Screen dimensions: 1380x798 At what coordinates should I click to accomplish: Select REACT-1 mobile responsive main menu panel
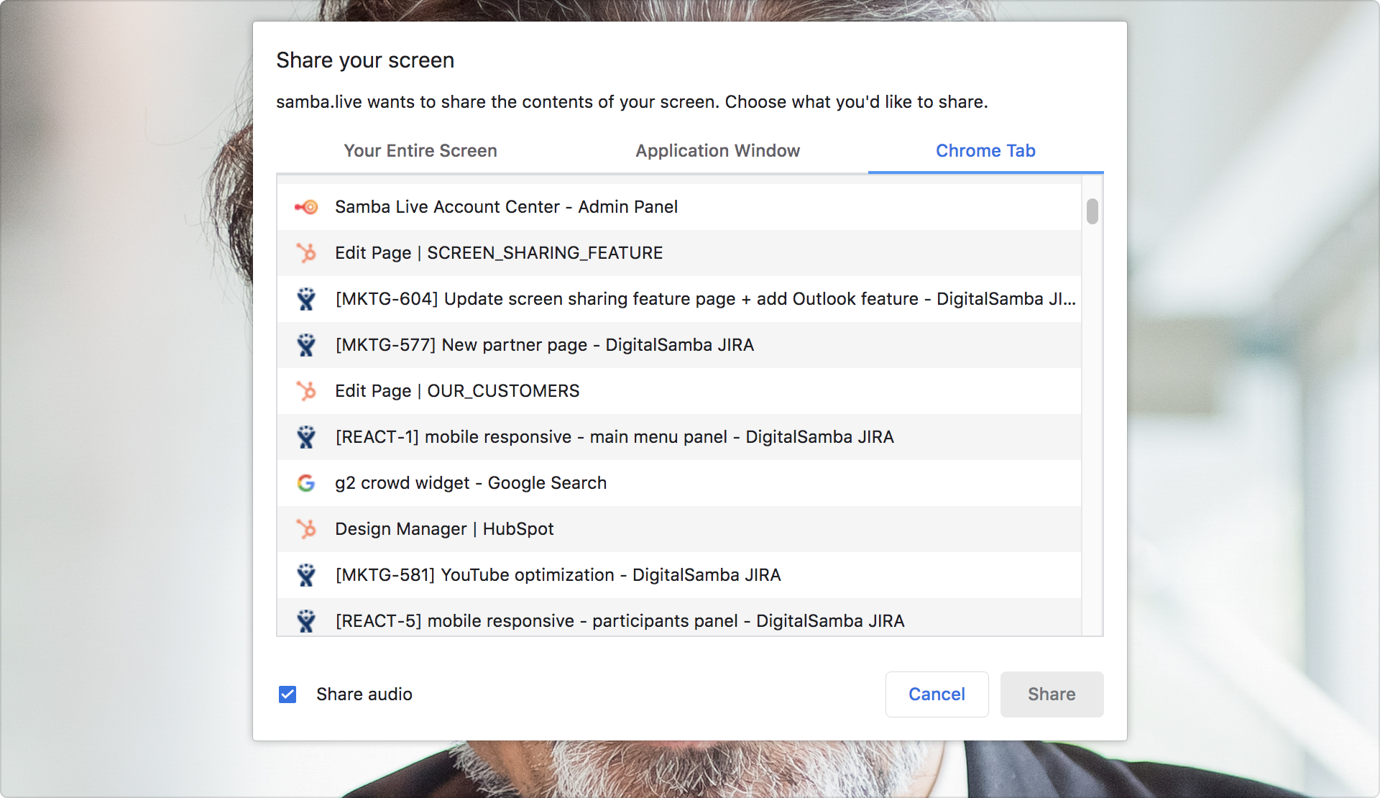tap(679, 437)
